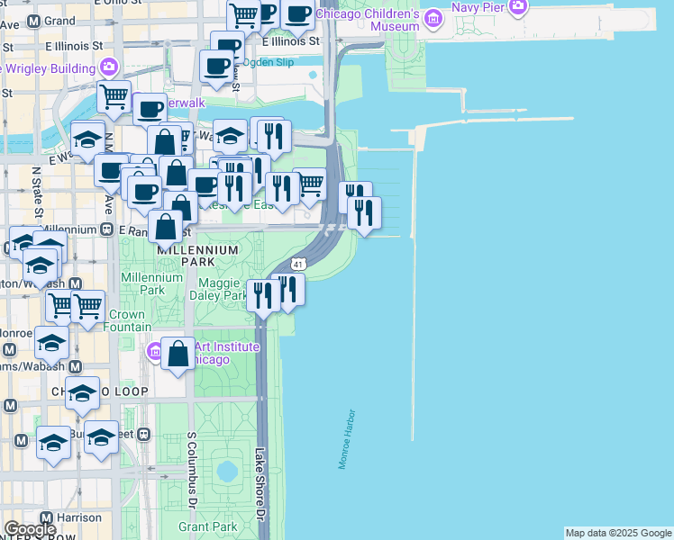Click the Crown Fountain label
The height and width of the screenshot is (540, 674).
pos(127,320)
